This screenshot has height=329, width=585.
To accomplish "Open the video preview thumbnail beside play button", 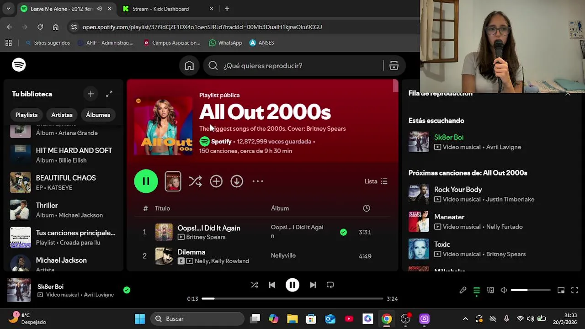I will coord(173,181).
